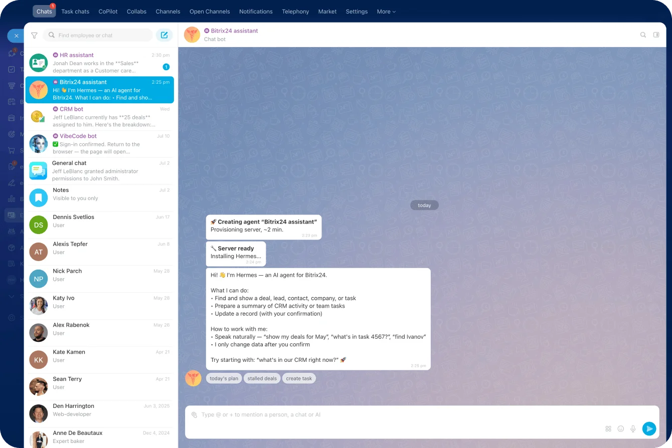Open the Settings tab

(x=357, y=12)
